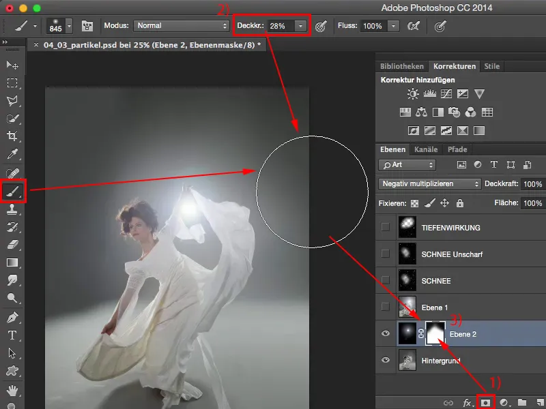Switch to the Kanäle tab
This screenshot has width=546, height=409.
click(425, 149)
